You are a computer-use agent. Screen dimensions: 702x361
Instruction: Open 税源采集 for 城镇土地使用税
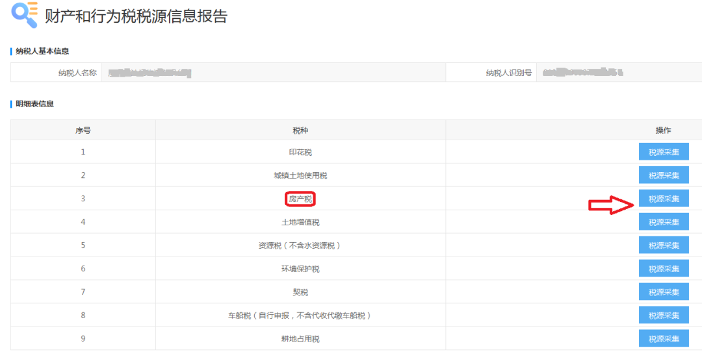(664, 175)
